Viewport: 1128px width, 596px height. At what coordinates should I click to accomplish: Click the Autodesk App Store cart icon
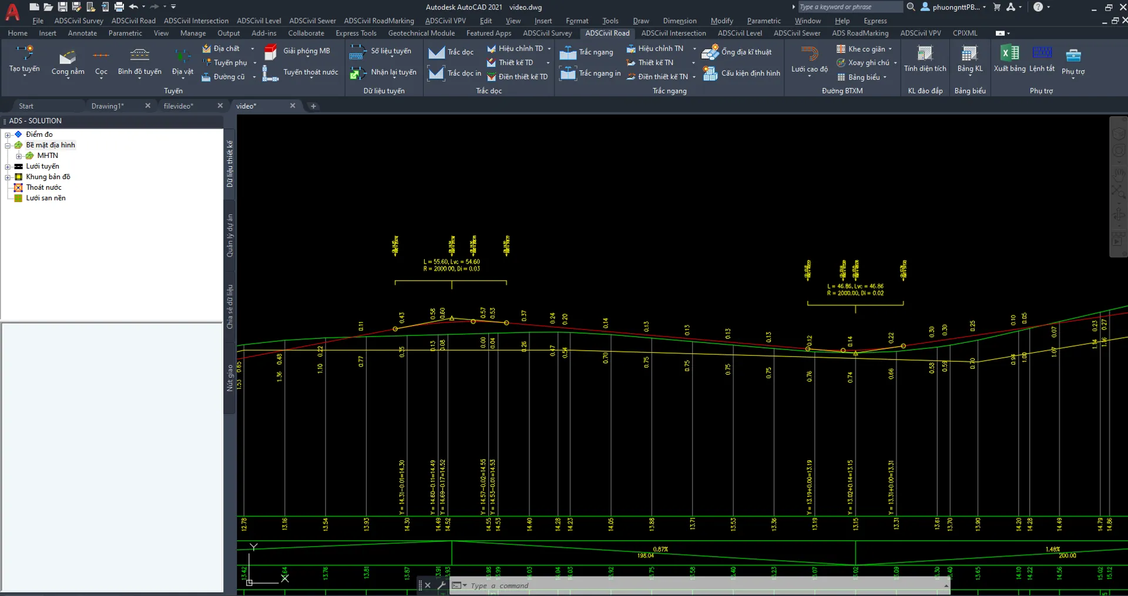click(x=997, y=6)
